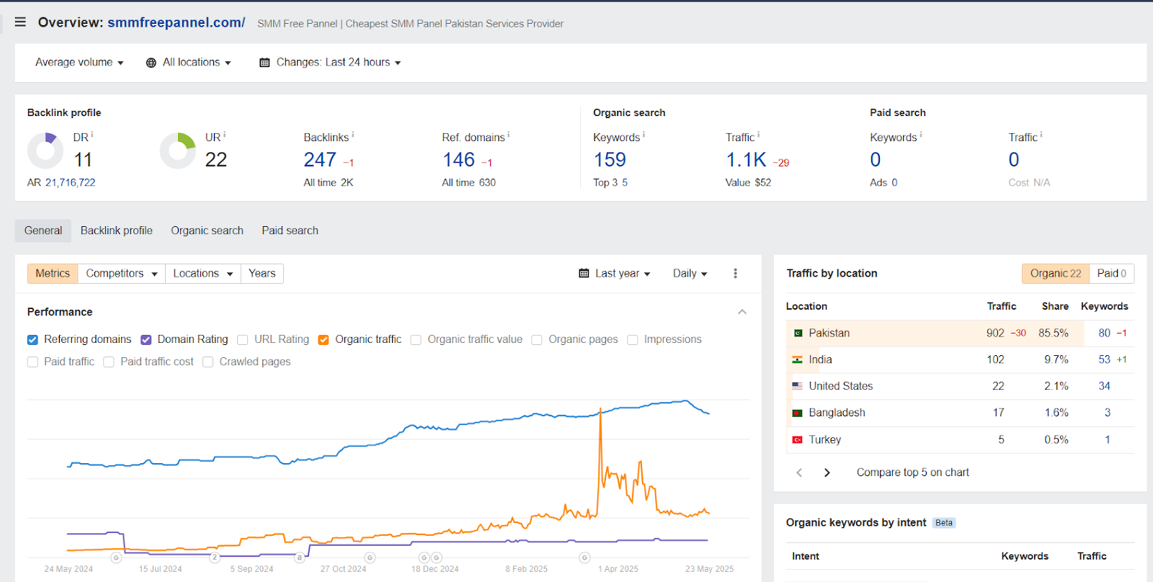The width and height of the screenshot is (1153, 582).
Task: Click the organic Keywords value 159
Action: (610, 160)
